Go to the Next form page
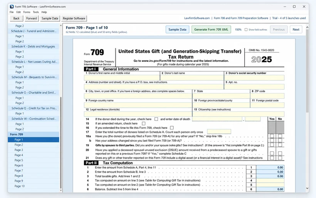Image resolution: width=316 pixels, height=198 pixels. point(296,29)
